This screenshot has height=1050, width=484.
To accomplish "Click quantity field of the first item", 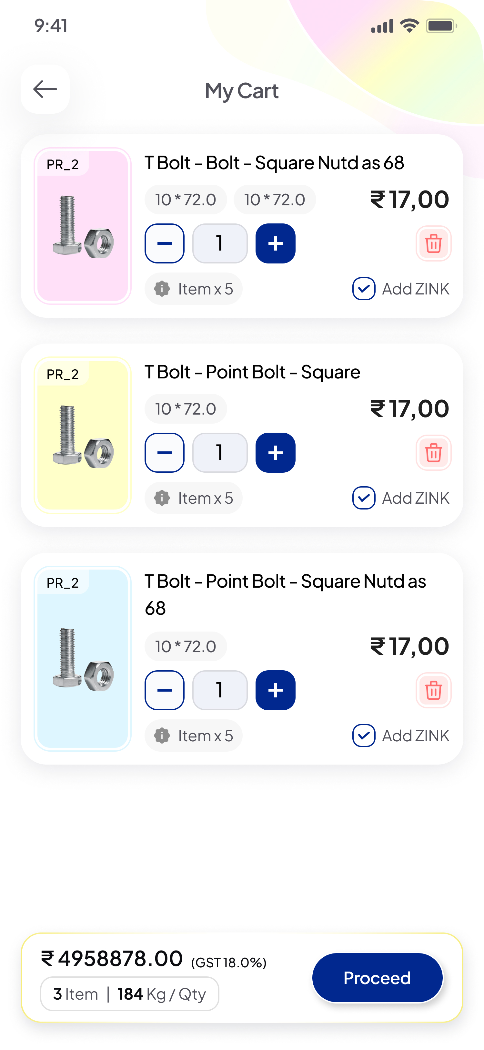I will (220, 244).
